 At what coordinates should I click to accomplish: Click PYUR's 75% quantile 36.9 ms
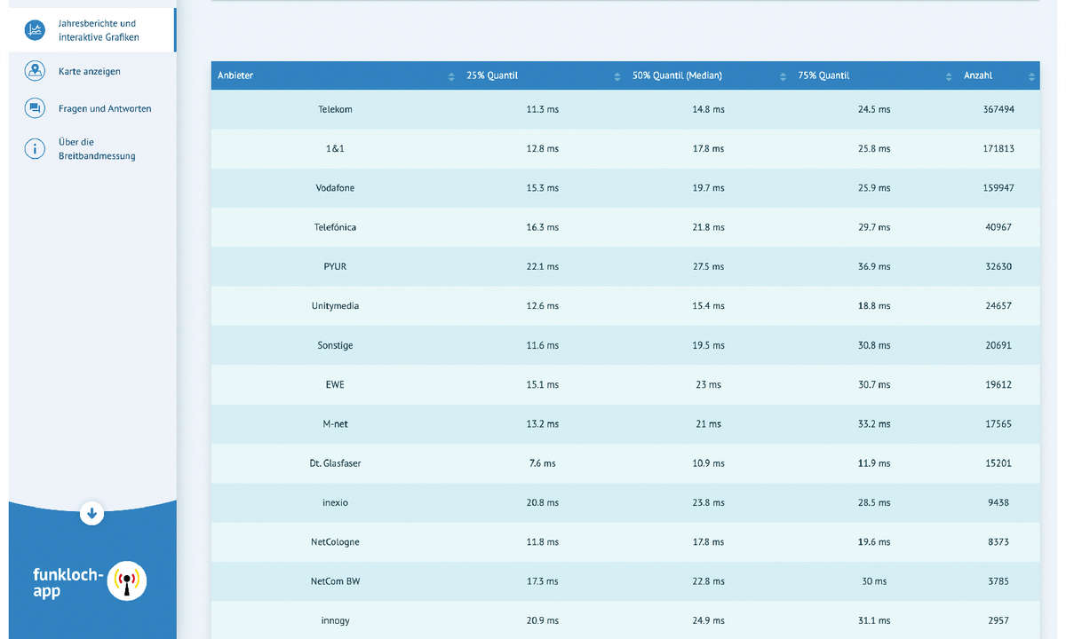click(x=874, y=266)
